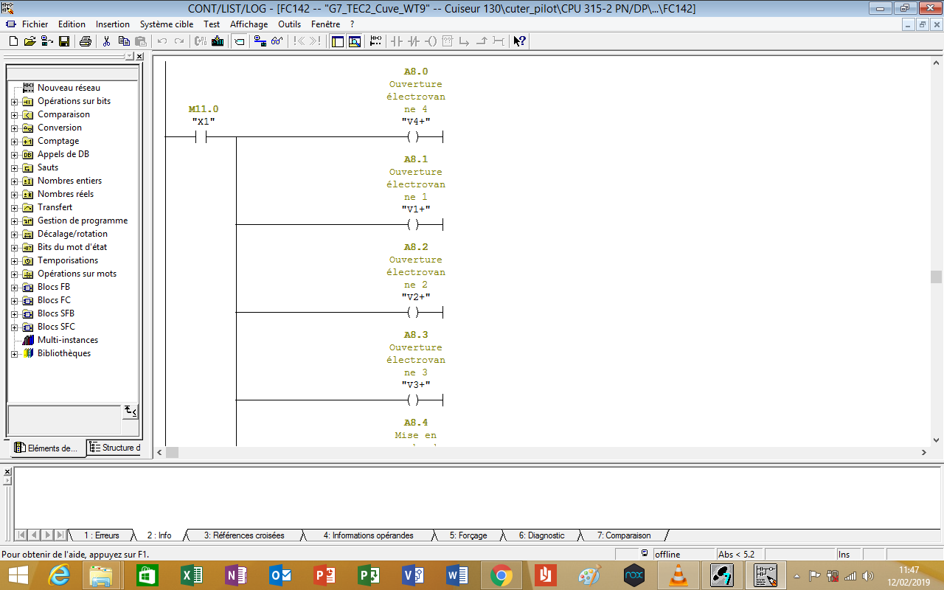
Task: Open Google Chrome from the taskbar
Action: pyautogui.click(x=502, y=575)
